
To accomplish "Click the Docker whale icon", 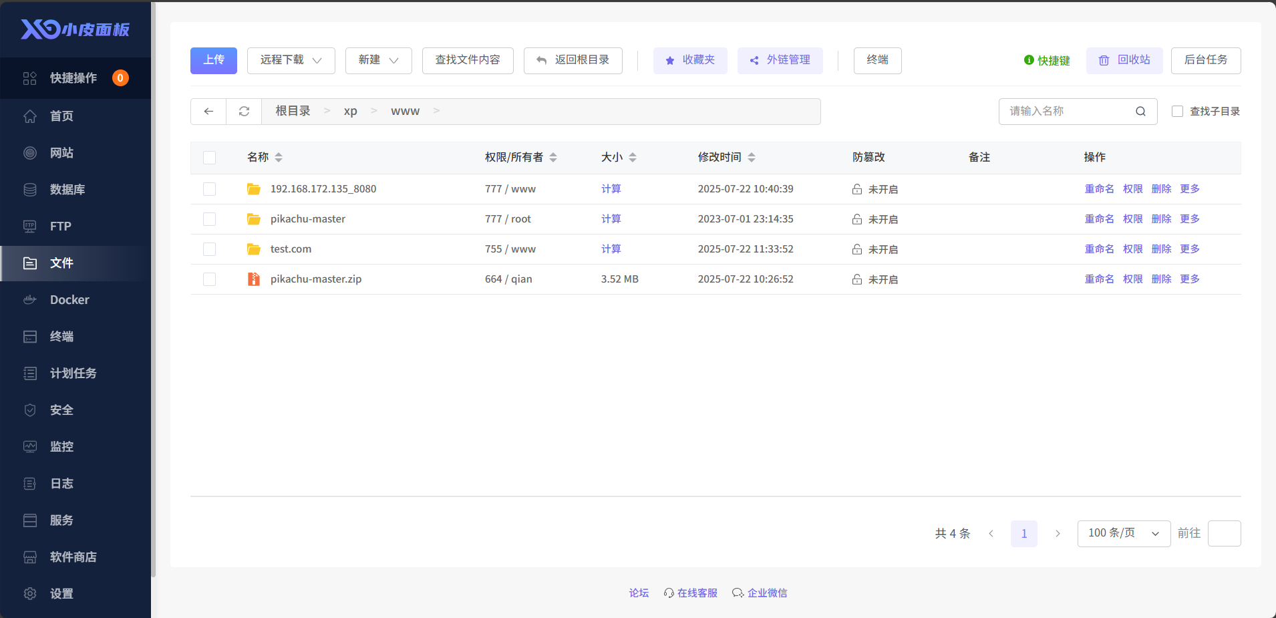I will [30, 300].
